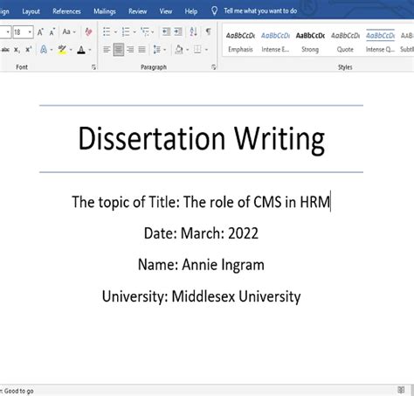Expand borders dropdown arrow
This screenshot has height=396, width=414.
(206, 50)
